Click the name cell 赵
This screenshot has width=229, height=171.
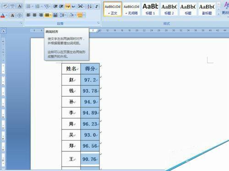(x=71, y=80)
